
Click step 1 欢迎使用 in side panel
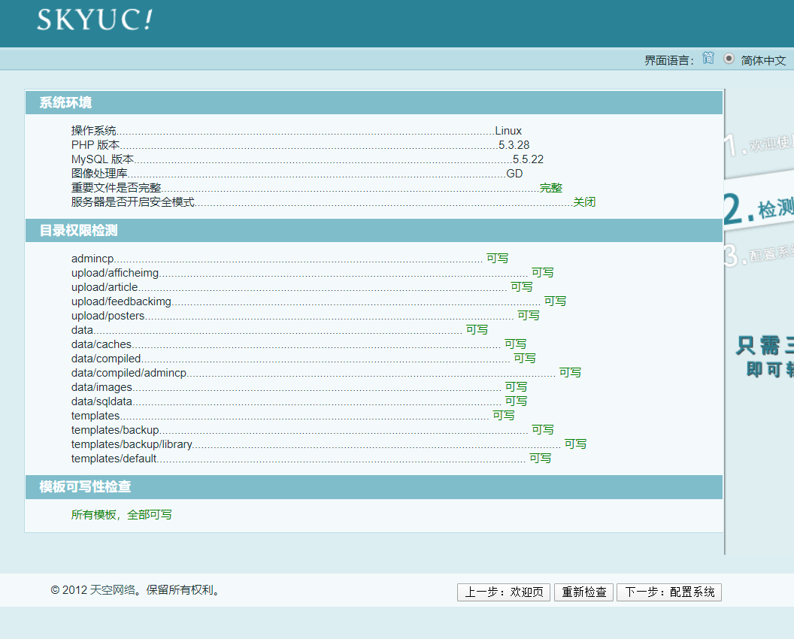[x=759, y=144]
